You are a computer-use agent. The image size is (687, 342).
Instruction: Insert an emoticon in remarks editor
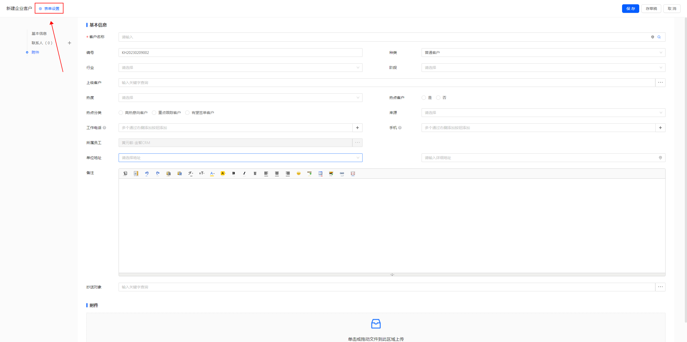(298, 174)
